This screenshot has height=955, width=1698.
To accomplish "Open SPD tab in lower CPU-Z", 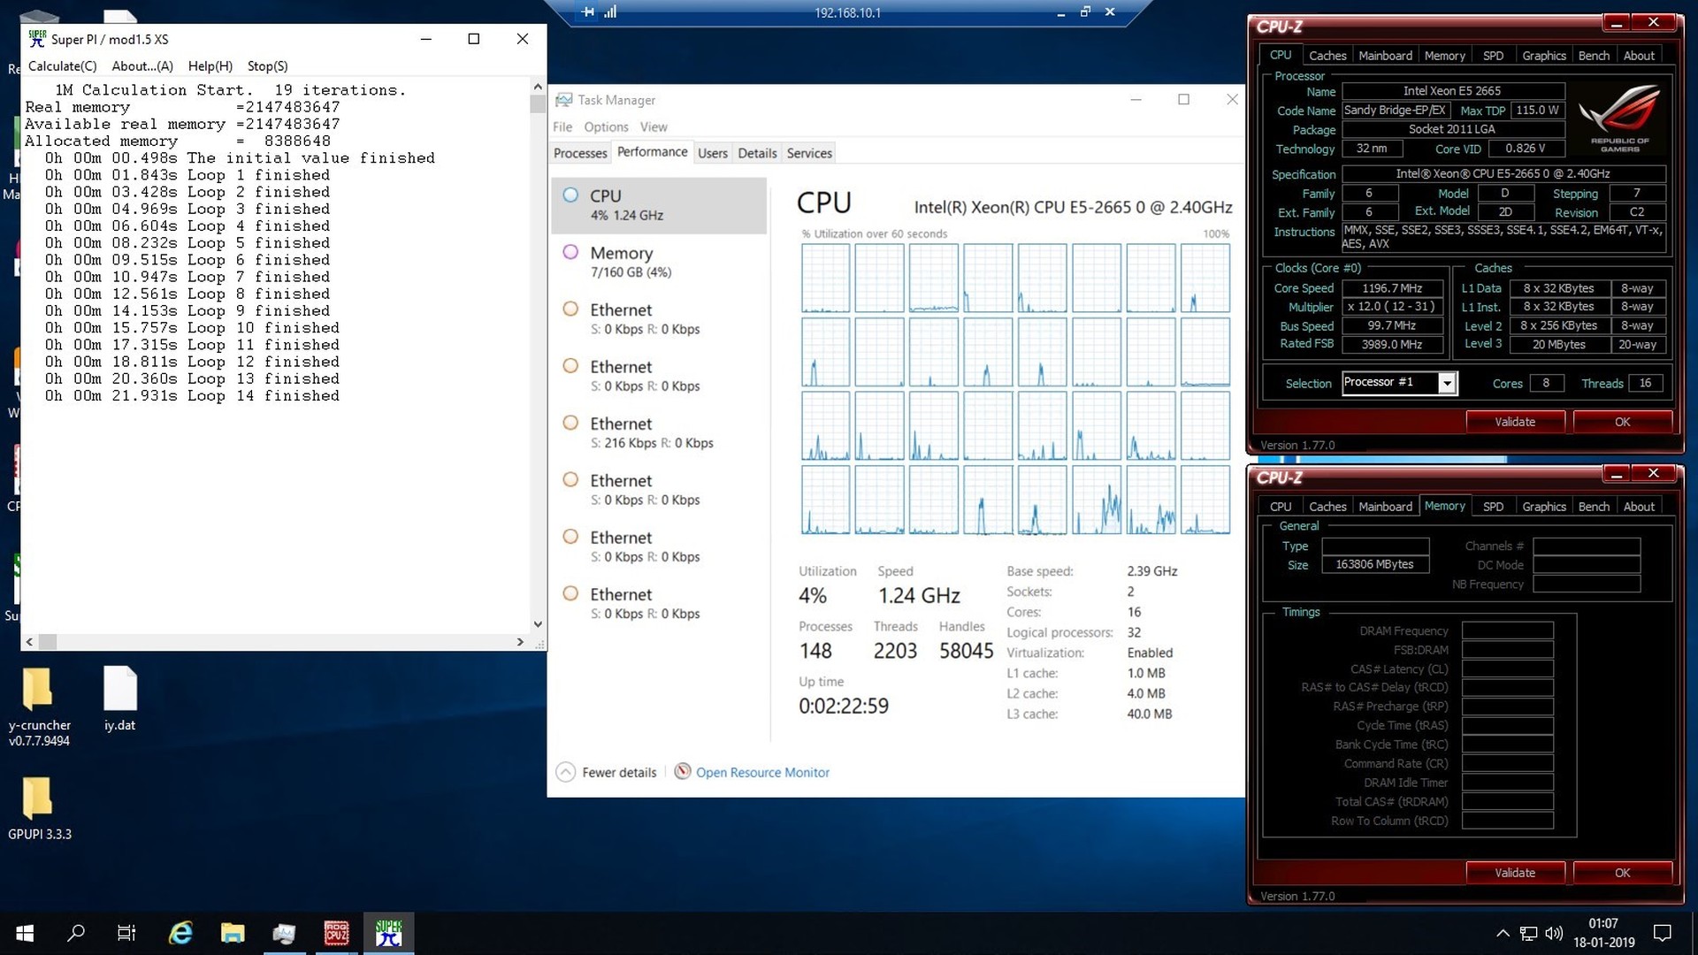I will pos(1493,507).
